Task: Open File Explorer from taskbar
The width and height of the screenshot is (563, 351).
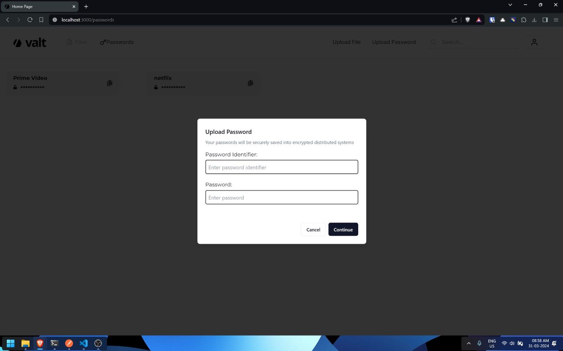Action: pos(25,343)
